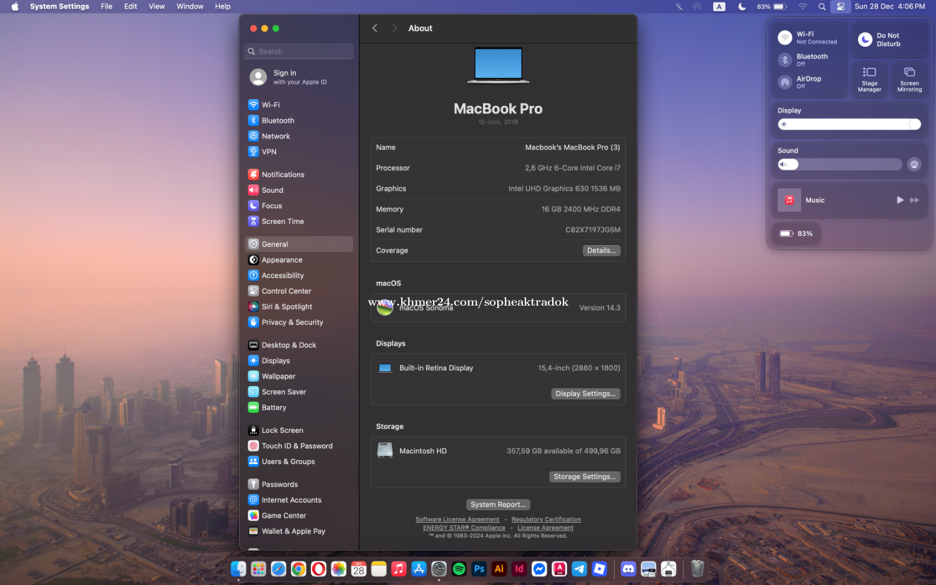Open Notifications settings pane
The width and height of the screenshot is (936, 585).
pos(282,175)
